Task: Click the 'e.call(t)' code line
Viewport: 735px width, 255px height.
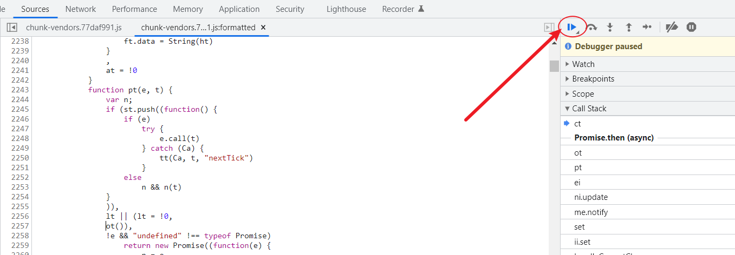Action: click(x=179, y=138)
